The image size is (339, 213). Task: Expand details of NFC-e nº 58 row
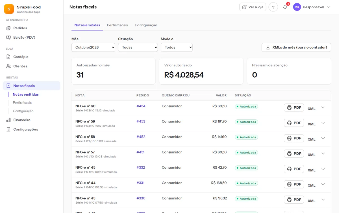click(323, 138)
